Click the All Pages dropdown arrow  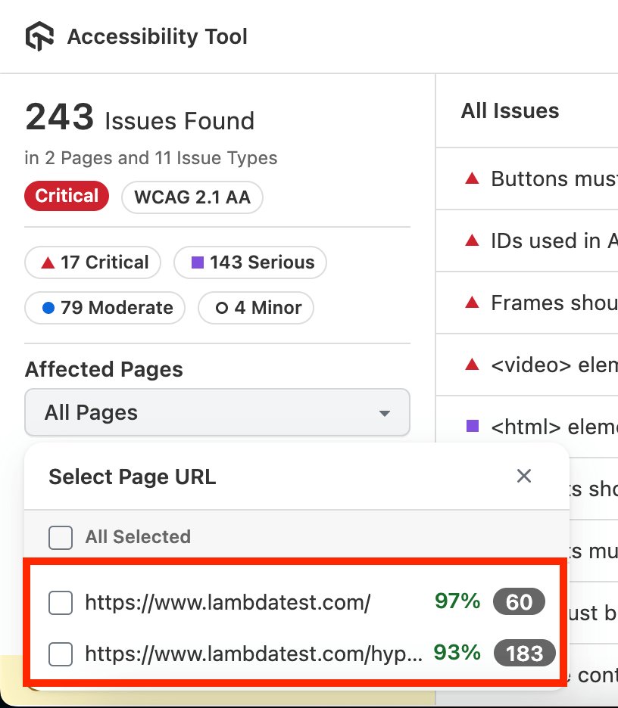pos(385,414)
